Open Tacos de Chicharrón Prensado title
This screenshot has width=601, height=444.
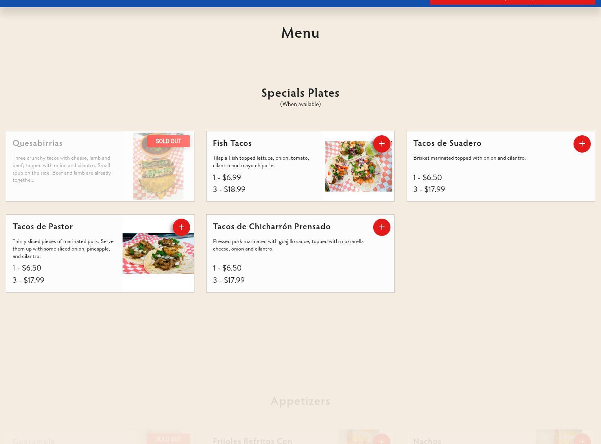(x=271, y=227)
